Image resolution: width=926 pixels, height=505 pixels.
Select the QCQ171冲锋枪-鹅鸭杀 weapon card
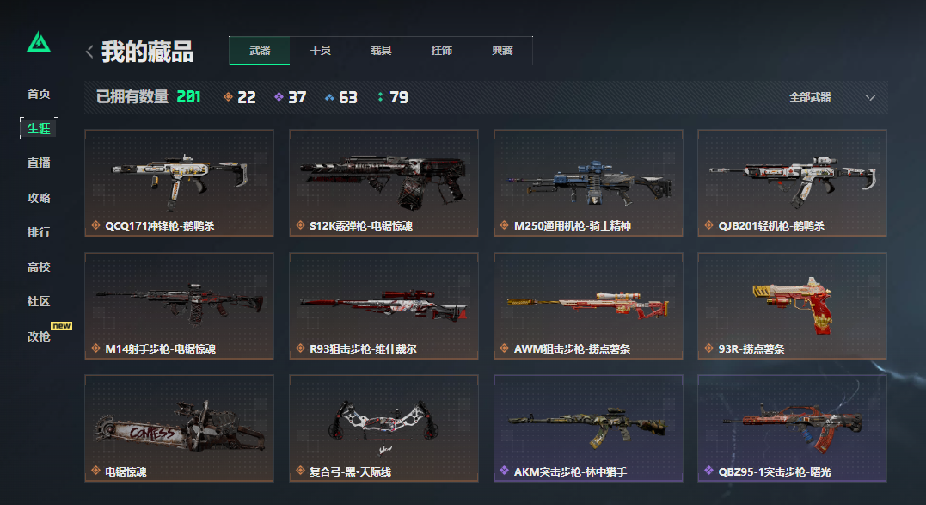(179, 183)
